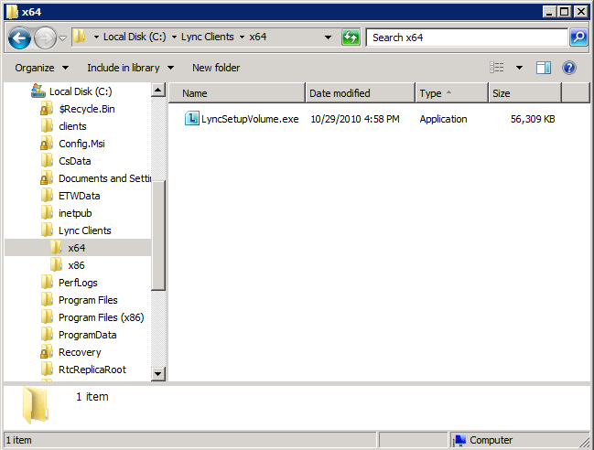
Task: Expand arrow before Lync Clients breadcrumb
Action: (x=174, y=37)
